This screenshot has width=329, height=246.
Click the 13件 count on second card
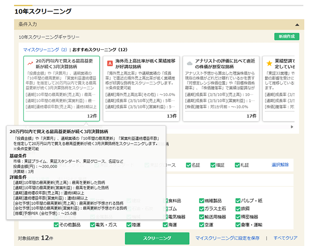click(172, 116)
